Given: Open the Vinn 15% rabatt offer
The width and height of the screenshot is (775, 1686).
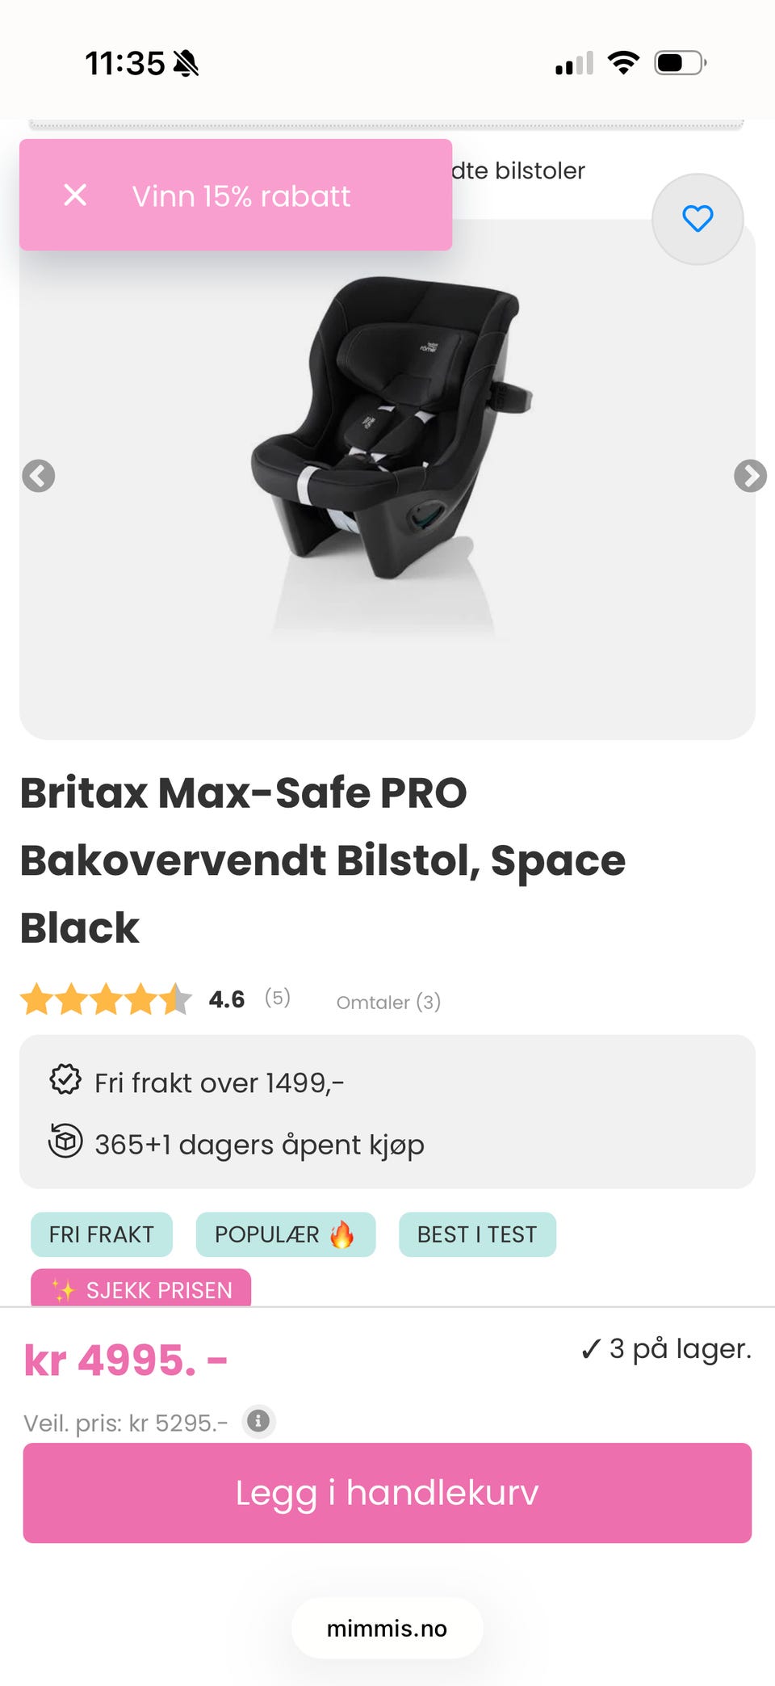Looking at the screenshot, I should 241,196.
